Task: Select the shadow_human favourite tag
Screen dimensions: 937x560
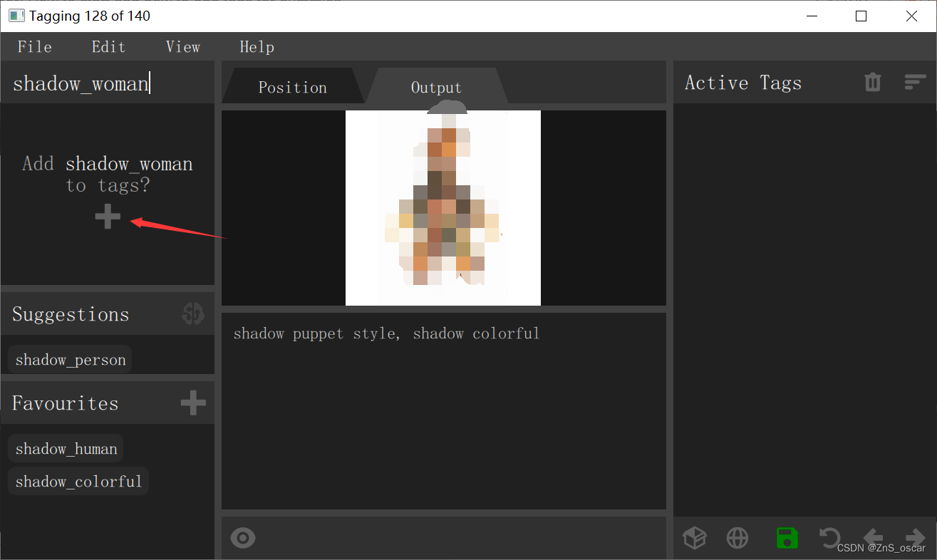Action: [66, 448]
